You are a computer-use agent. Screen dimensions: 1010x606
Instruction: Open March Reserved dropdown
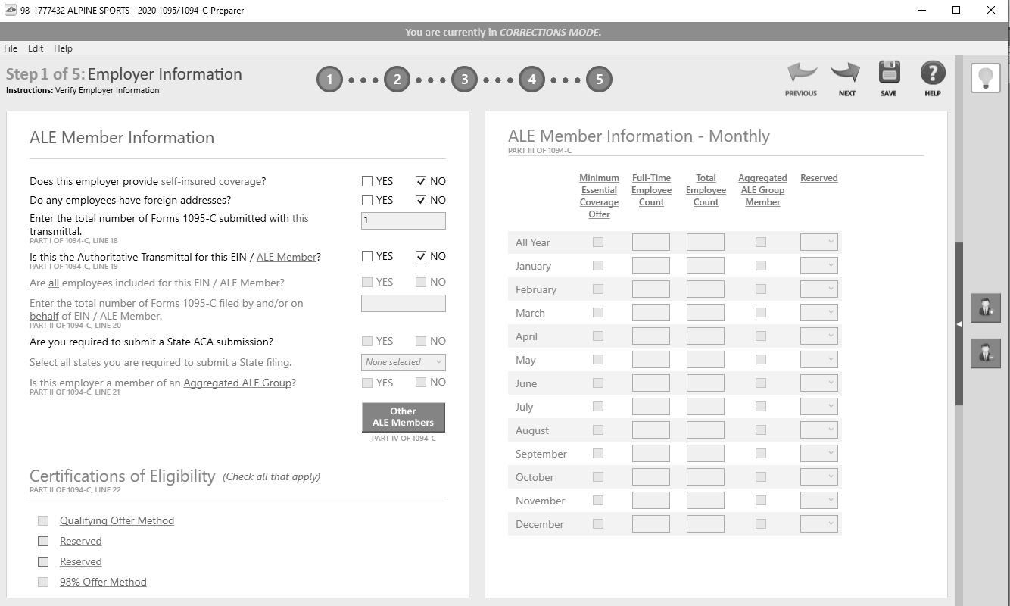tap(819, 312)
